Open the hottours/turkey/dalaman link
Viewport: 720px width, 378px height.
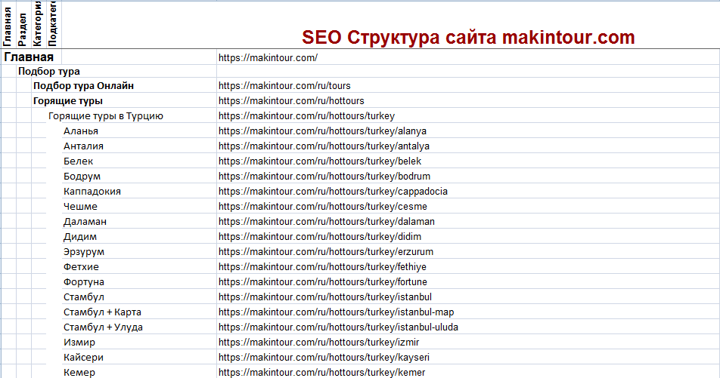click(x=326, y=222)
